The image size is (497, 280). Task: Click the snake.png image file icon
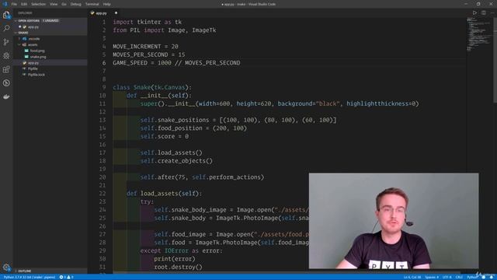[26, 57]
